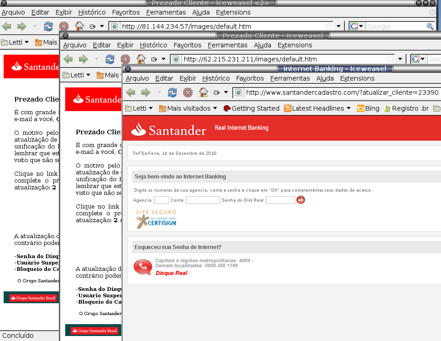Image resolution: width=441 pixels, height=341 pixels.
Task: Click bookmark star in the 62.215.231.211 address bar
Action: click(x=390, y=59)
